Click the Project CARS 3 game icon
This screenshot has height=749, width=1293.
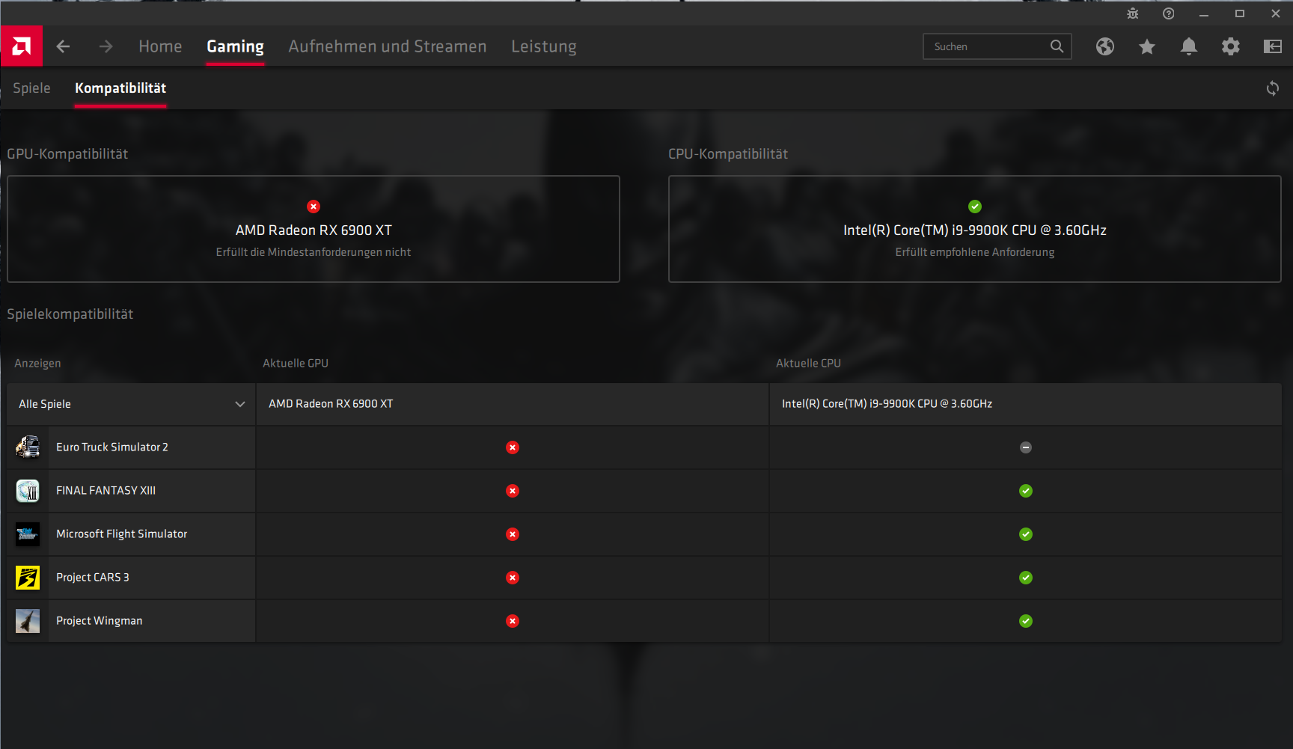[x=28, y=578]
